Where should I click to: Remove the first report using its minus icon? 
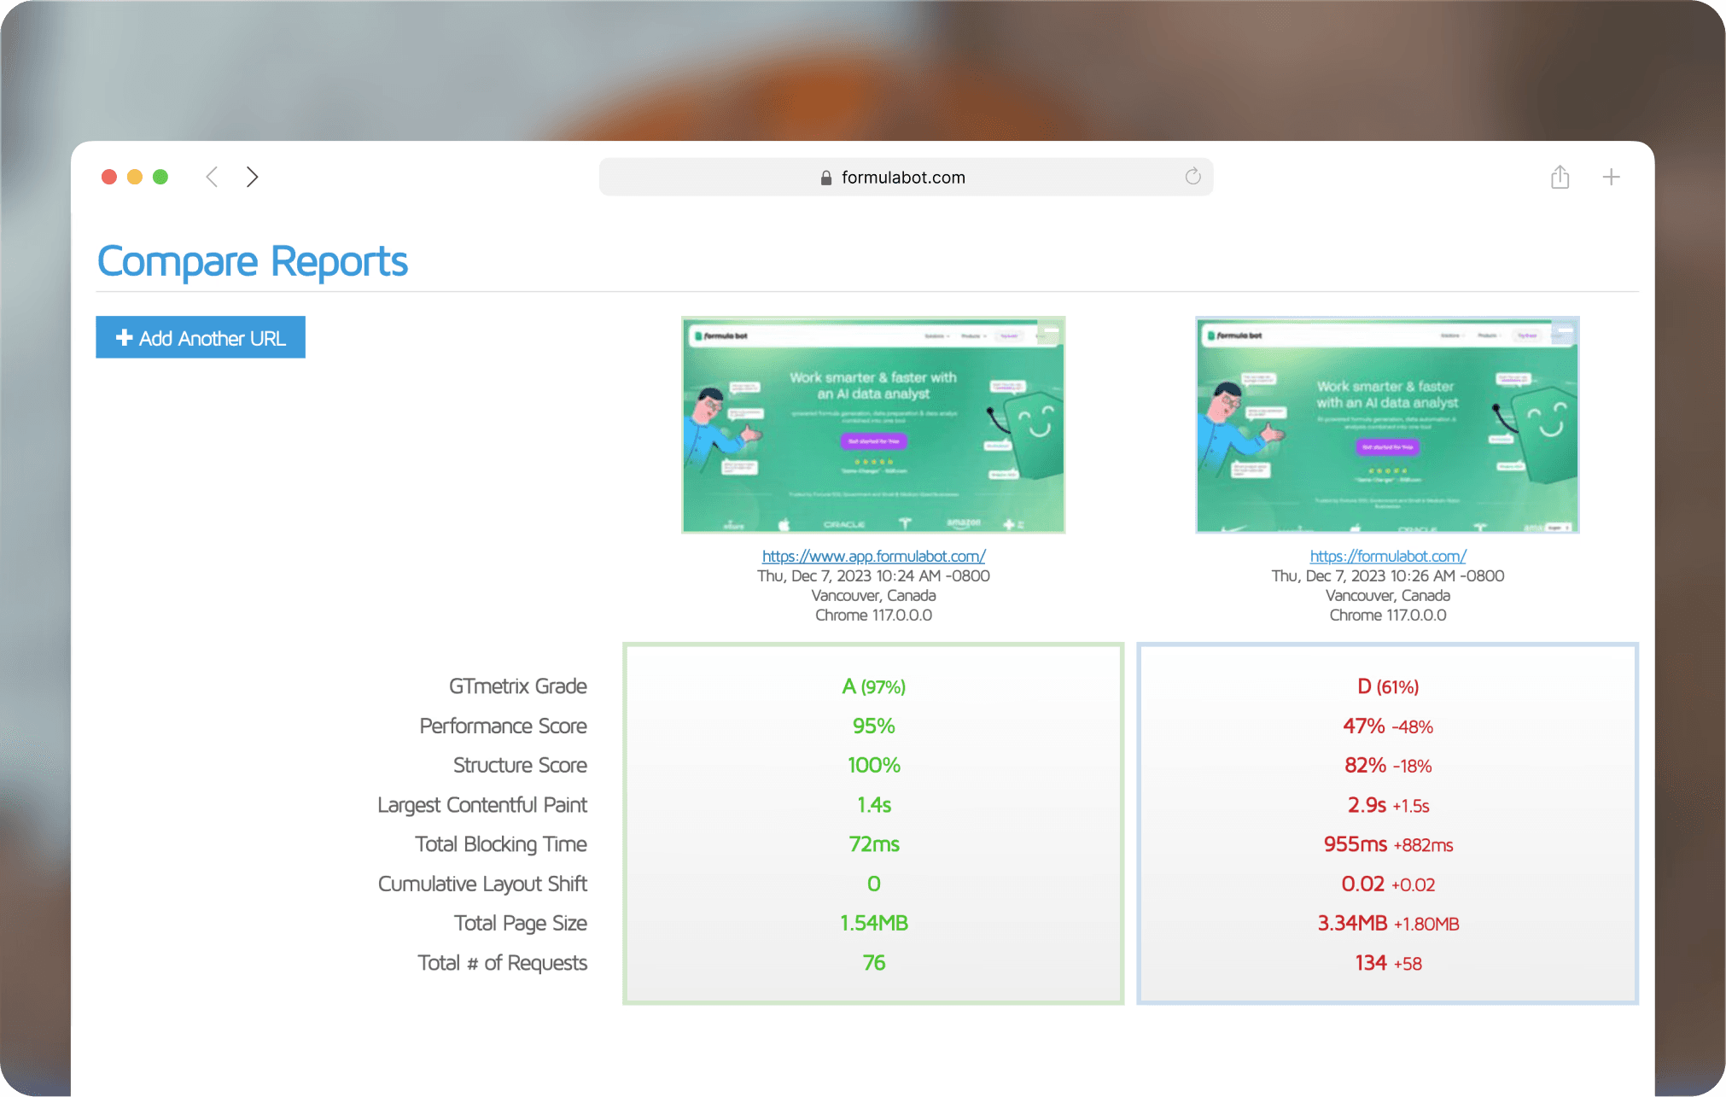click(1051, 330)
